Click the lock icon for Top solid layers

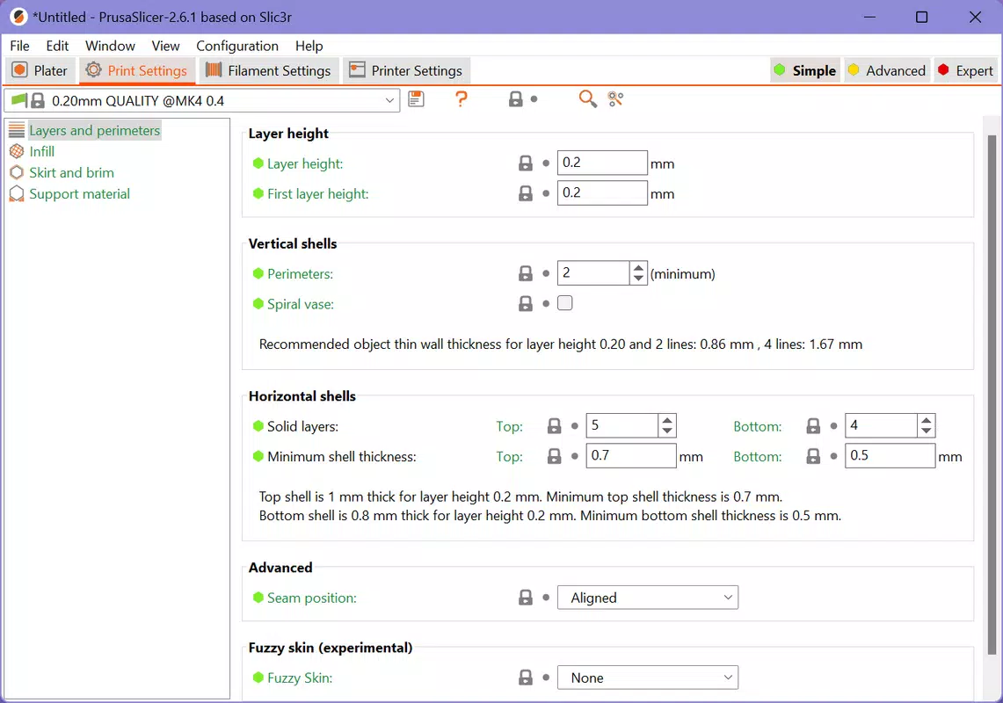554,426
